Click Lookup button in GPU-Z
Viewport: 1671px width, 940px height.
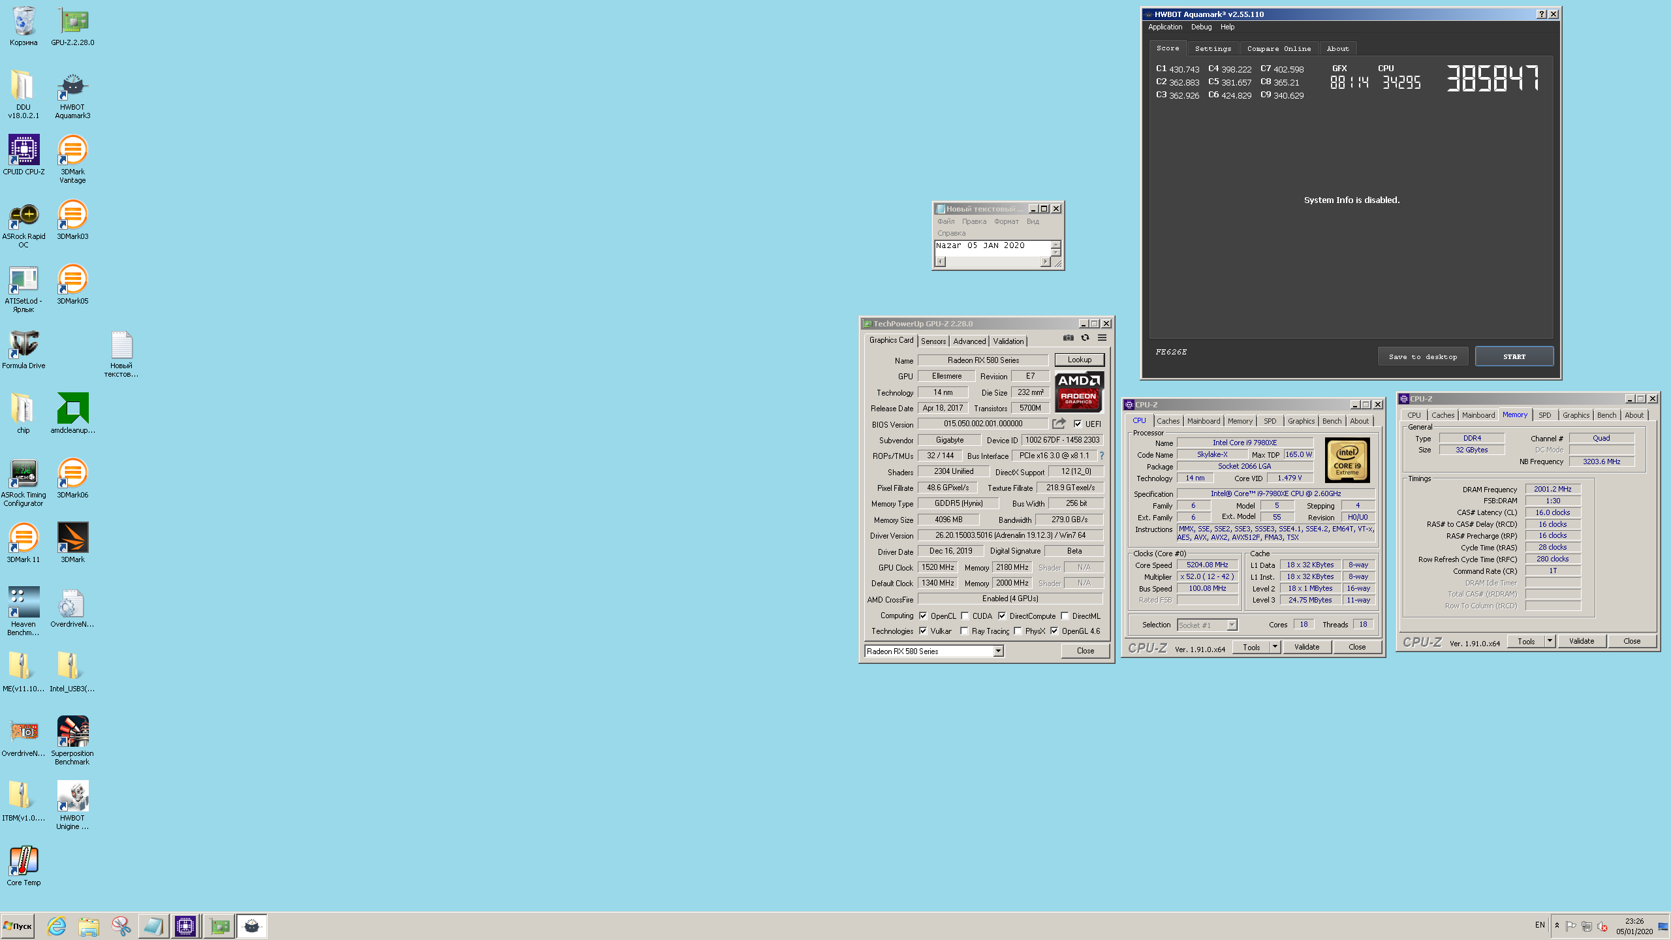(x=1080, y=360)
